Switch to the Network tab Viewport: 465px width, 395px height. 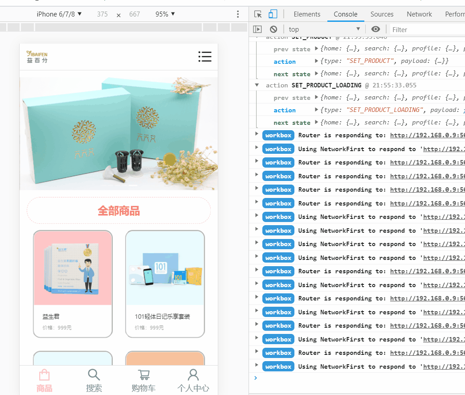click(x=419, y=14)
